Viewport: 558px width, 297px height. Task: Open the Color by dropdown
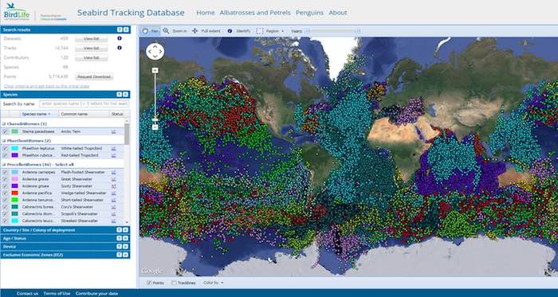pos(214,283)
